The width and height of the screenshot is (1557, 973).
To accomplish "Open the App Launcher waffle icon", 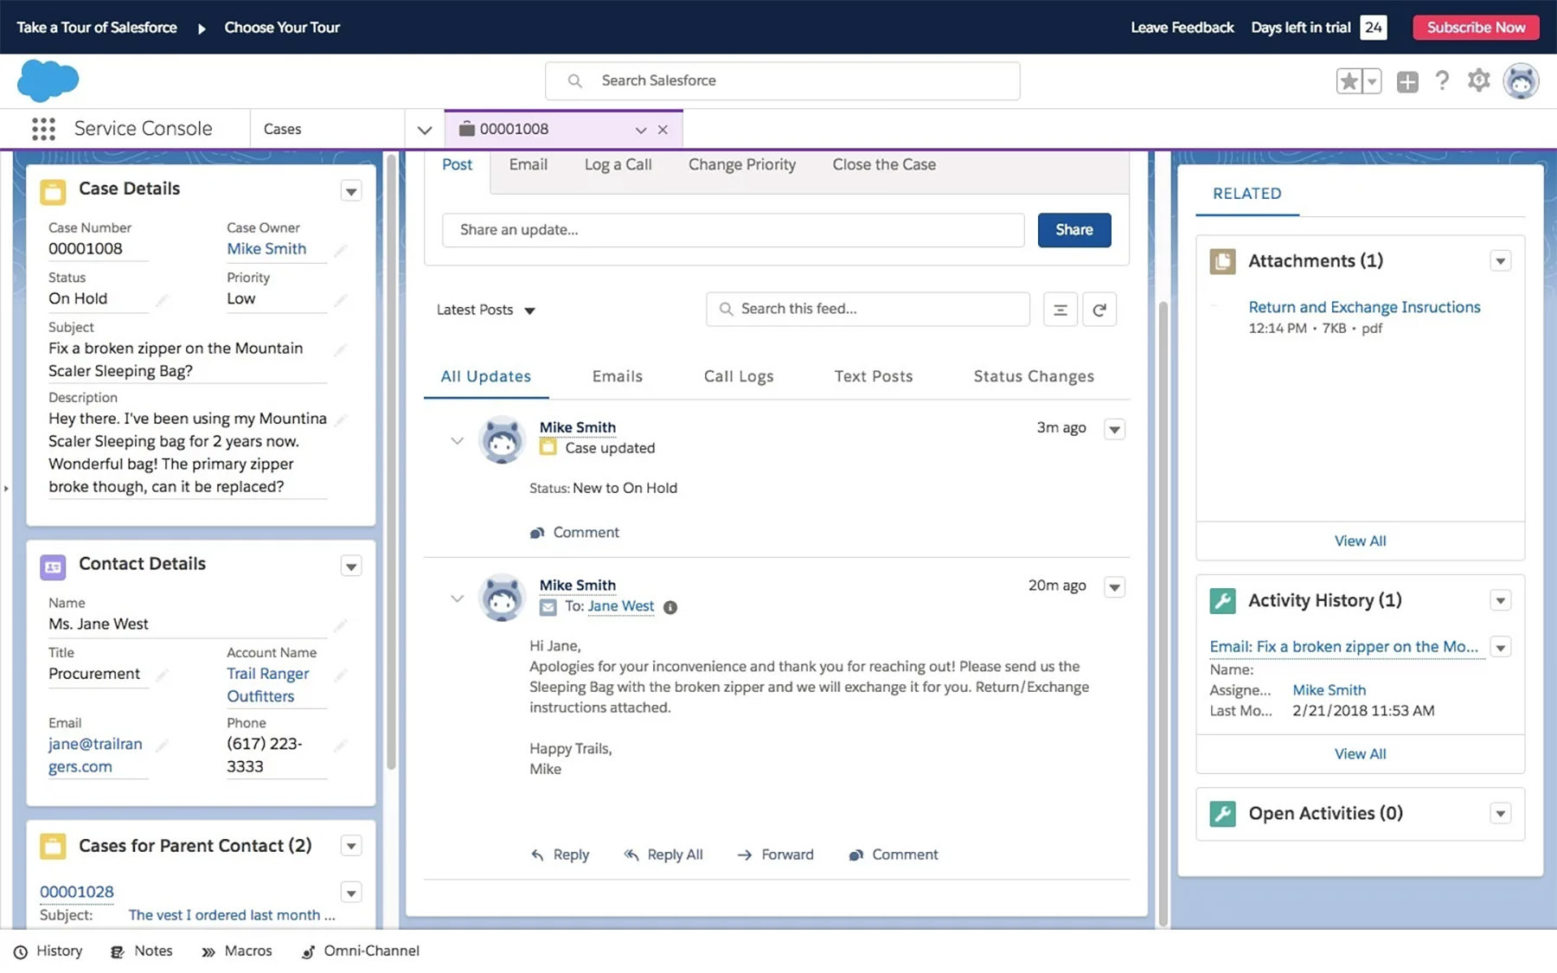I will click(42, 128).
